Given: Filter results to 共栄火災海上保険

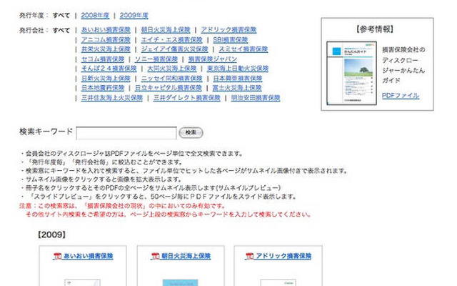Looking at the screenshot, I should point(106,49).
